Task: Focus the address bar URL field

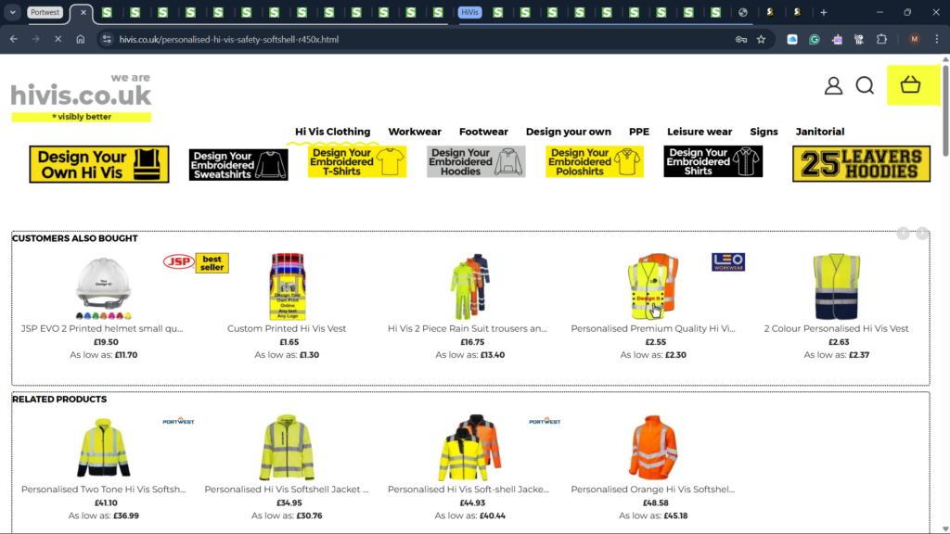Action: coord(418,39)
